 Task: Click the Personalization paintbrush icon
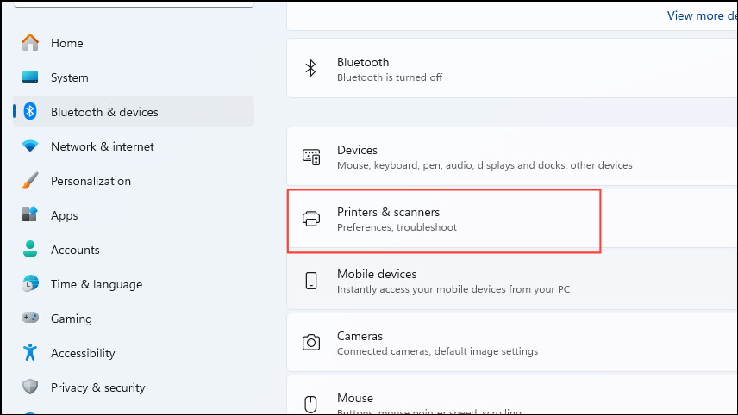30,181
